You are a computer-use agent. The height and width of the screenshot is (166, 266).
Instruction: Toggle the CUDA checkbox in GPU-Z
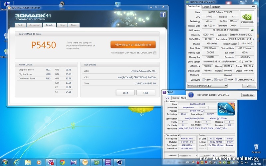coord(215,80)
